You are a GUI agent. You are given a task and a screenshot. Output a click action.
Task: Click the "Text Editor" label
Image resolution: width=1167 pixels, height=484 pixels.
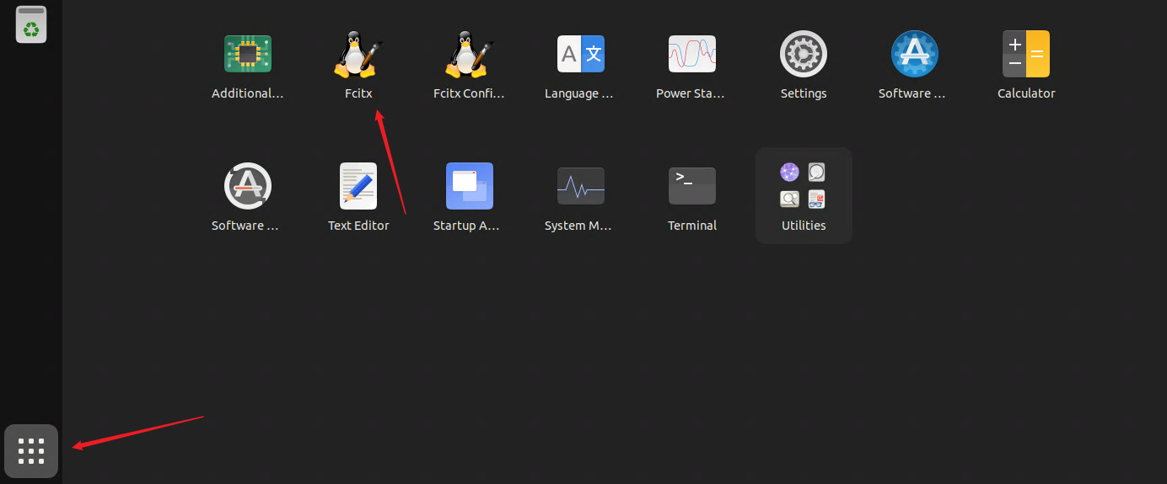pyautogui.click(x=358, y=226)
